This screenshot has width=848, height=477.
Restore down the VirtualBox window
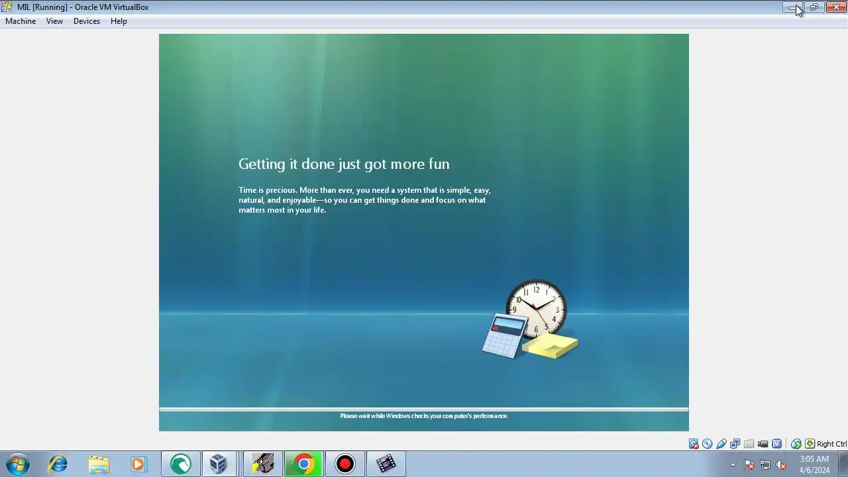point(814,7)
